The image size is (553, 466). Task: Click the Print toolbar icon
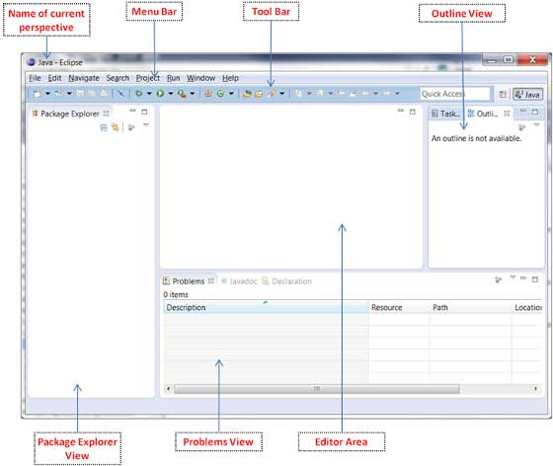[104, 94]
